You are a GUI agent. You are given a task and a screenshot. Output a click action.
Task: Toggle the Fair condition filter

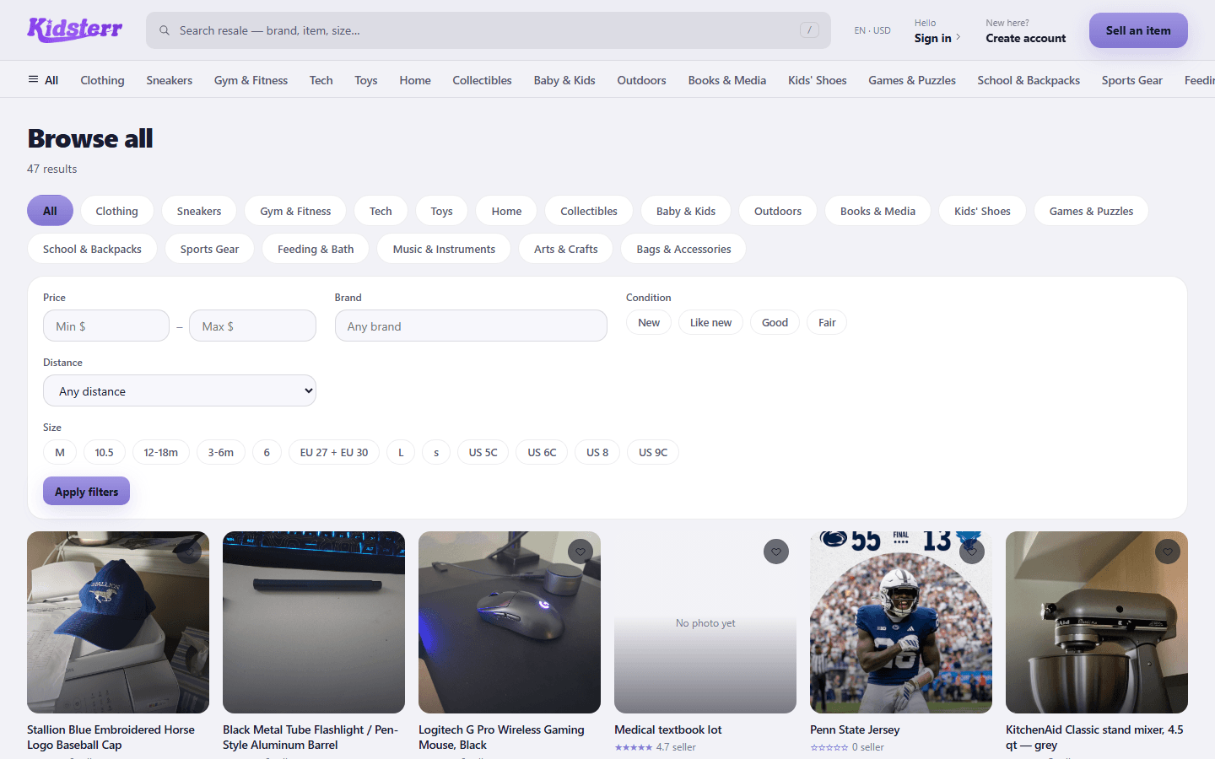coord(827,322)
